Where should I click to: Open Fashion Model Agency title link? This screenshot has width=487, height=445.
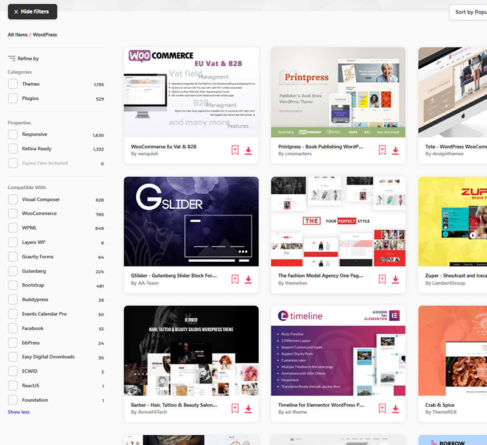click(x=321, y=276)
